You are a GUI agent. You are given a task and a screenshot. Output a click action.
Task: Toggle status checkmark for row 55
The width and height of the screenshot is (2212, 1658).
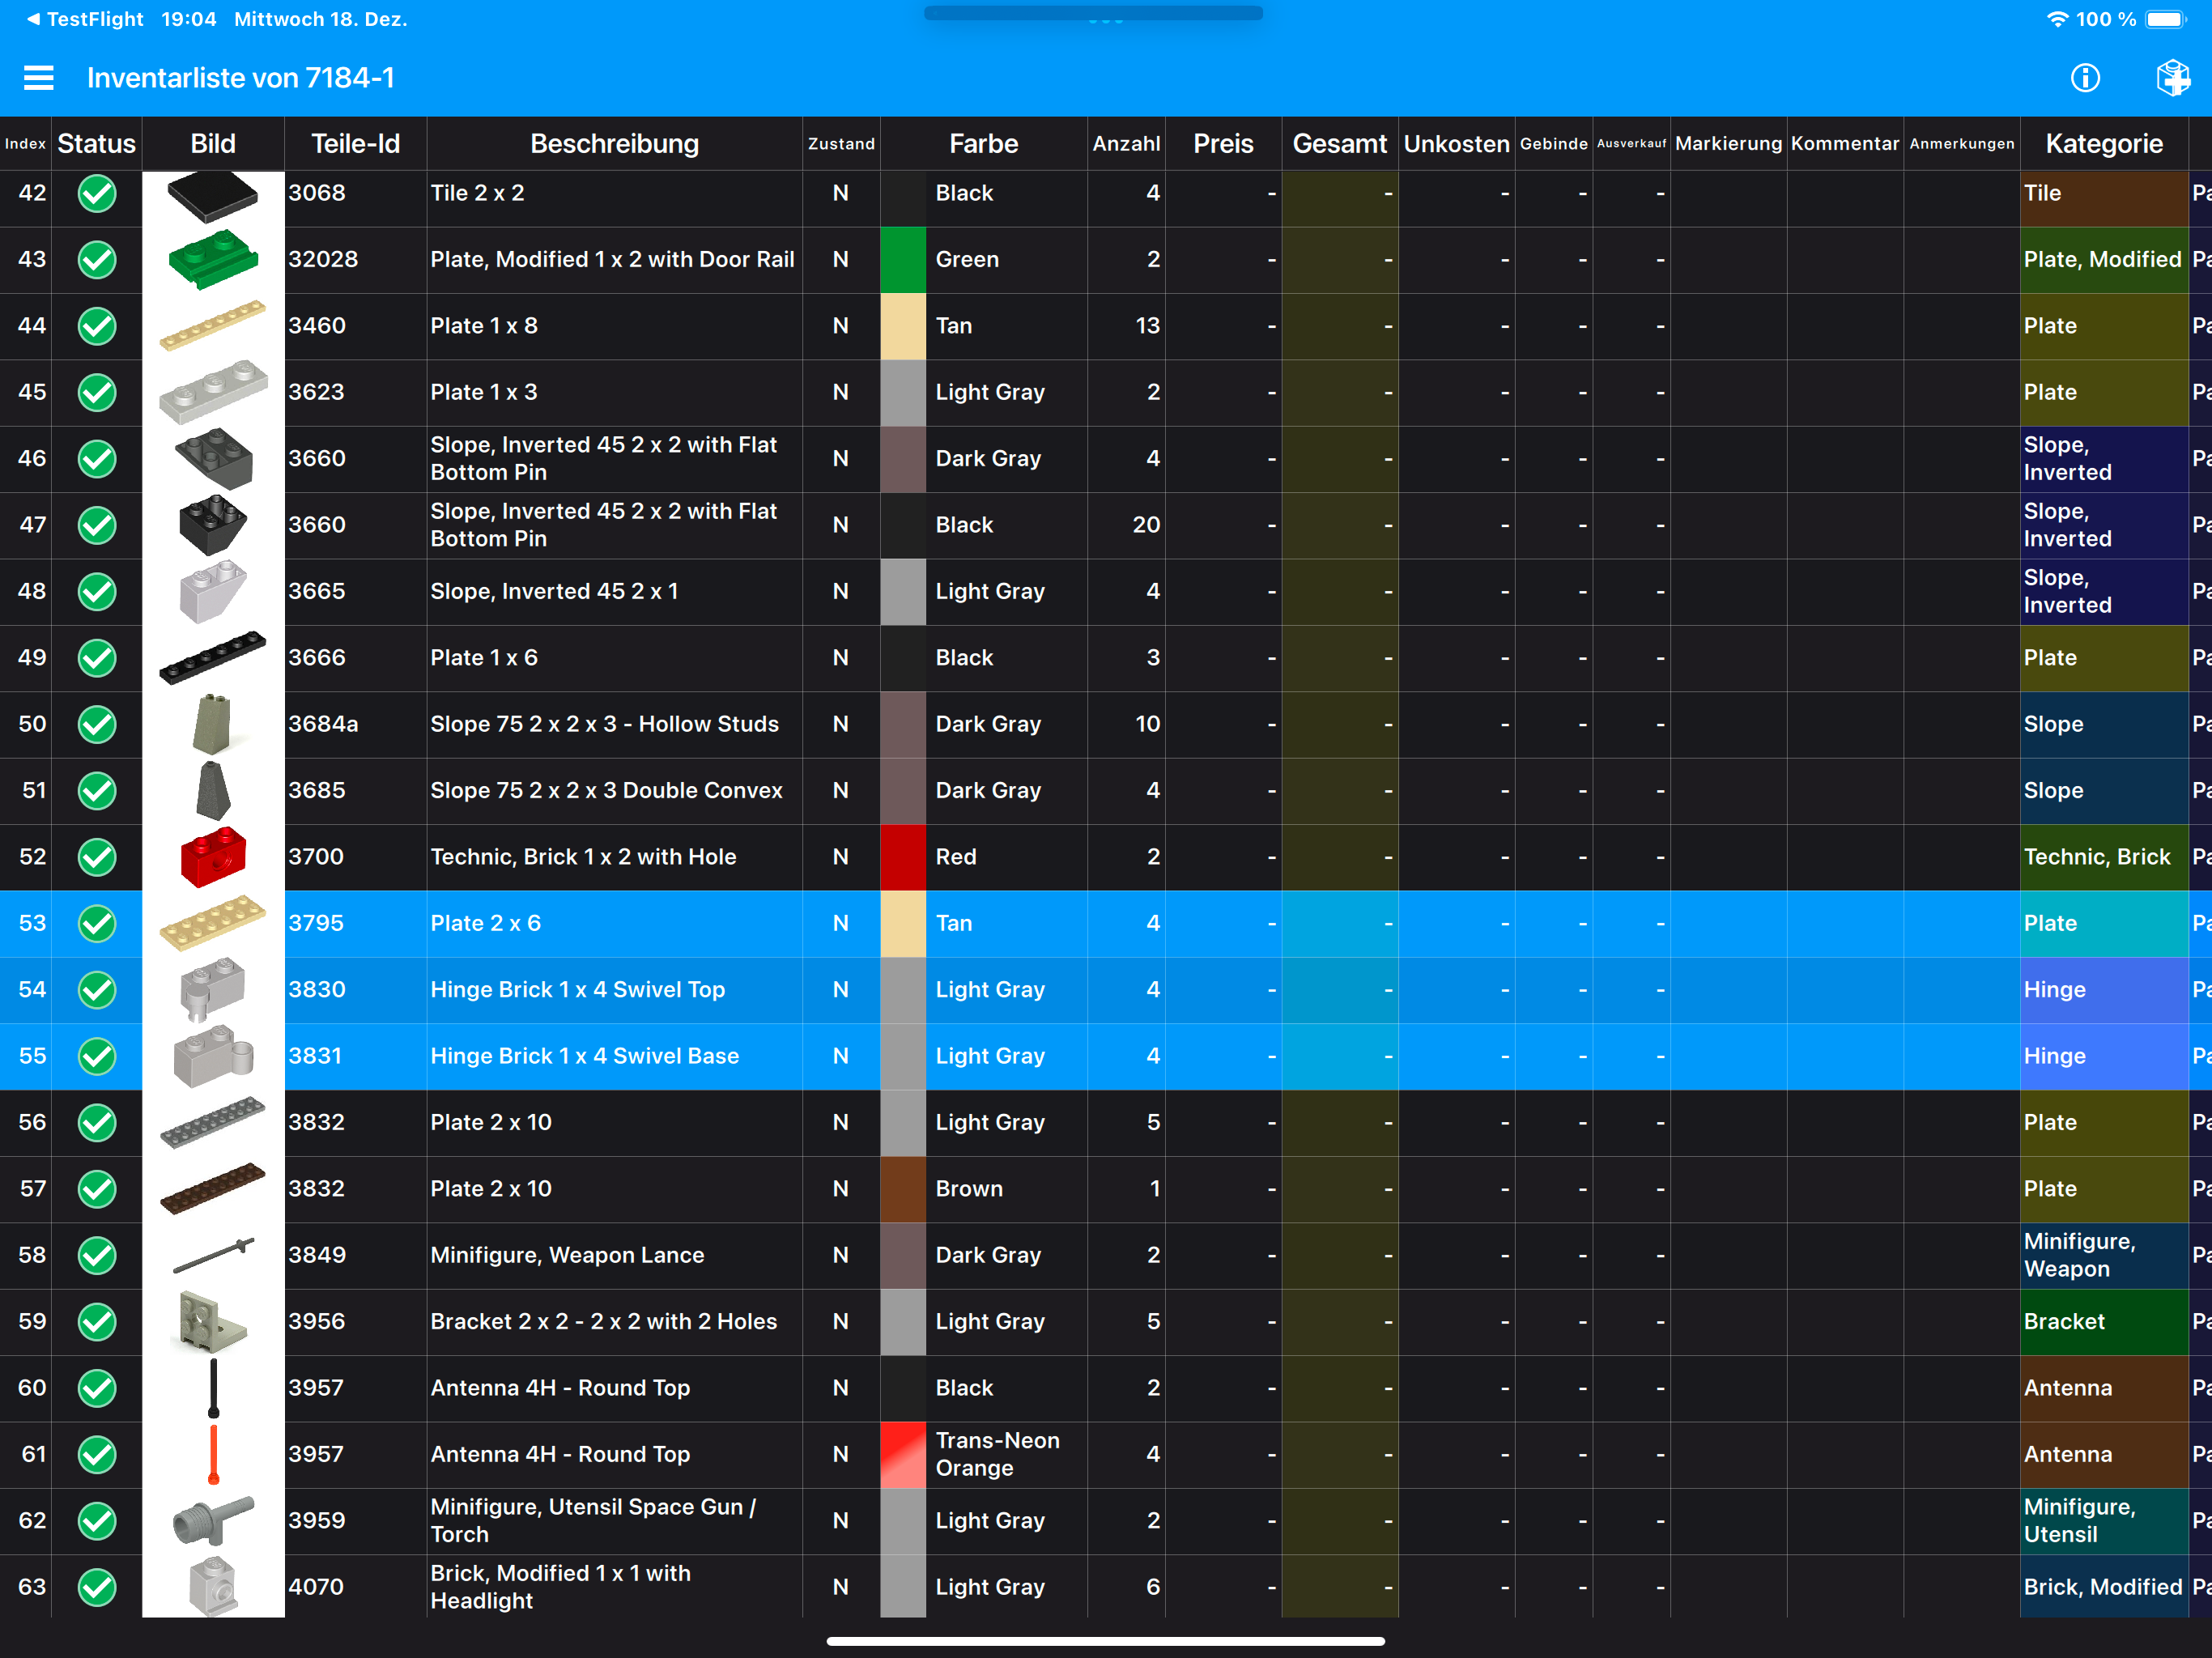point(97,1056)
